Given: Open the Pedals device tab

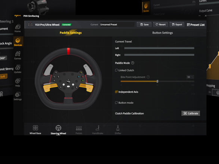Looking at the screenshot, I should point(79,130).
